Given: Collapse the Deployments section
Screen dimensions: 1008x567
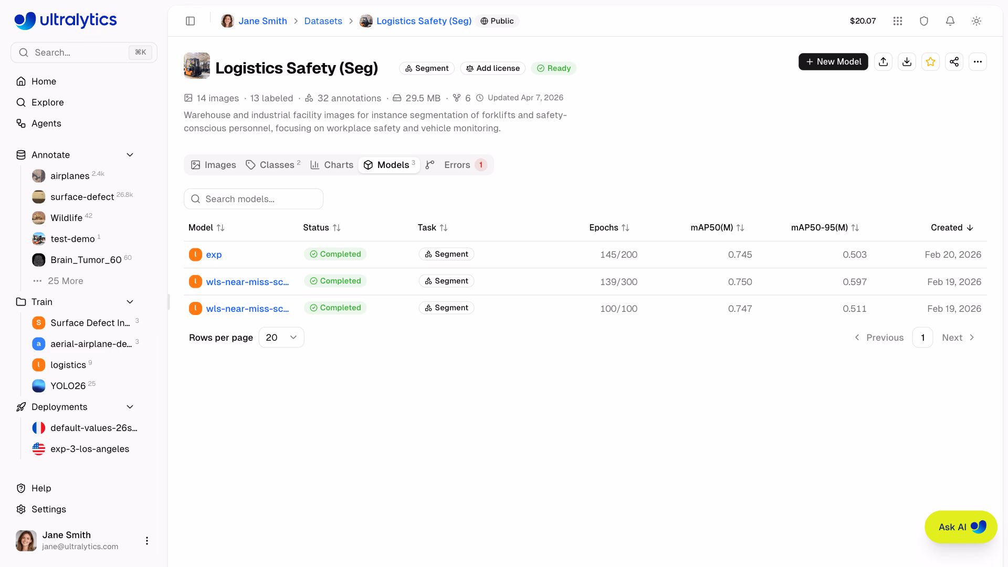Looking at the screenshot, I should [130, 407].
